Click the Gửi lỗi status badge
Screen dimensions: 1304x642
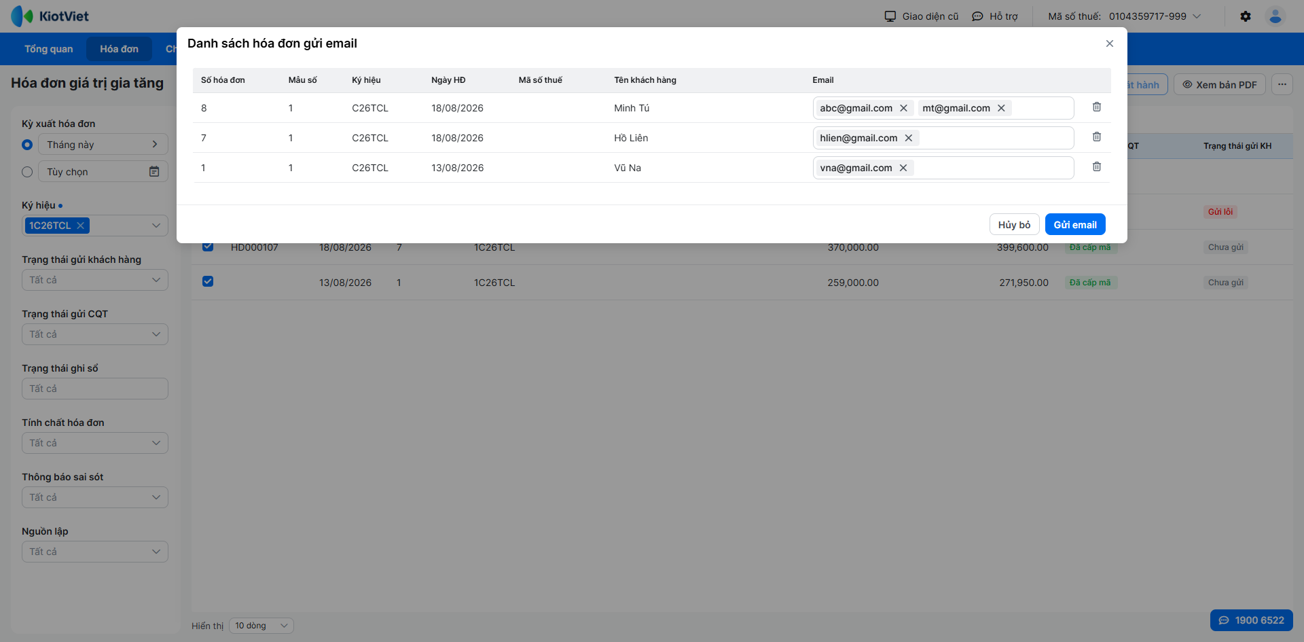coord(1220,212)
